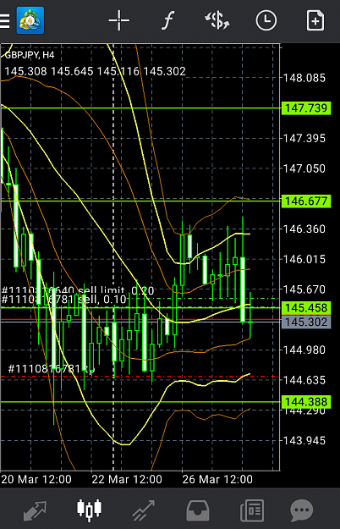340x529 pixels.
Task: Tap the OHLC values 145.308 145.645 line
Action: (x=95, y=72)
